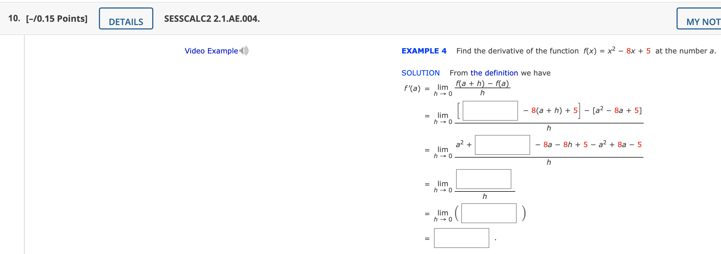
Task: Click the audio speaker icon beside Video Example
Action: tap(243, 51)
